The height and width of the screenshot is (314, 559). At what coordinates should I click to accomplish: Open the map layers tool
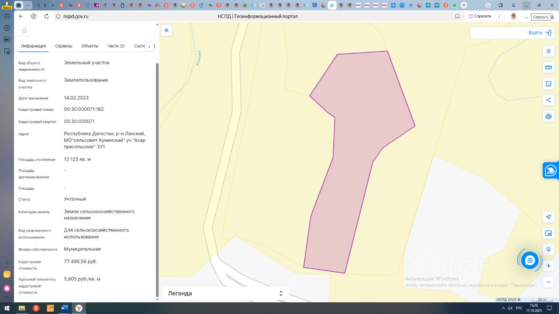(x=549, y=51)
